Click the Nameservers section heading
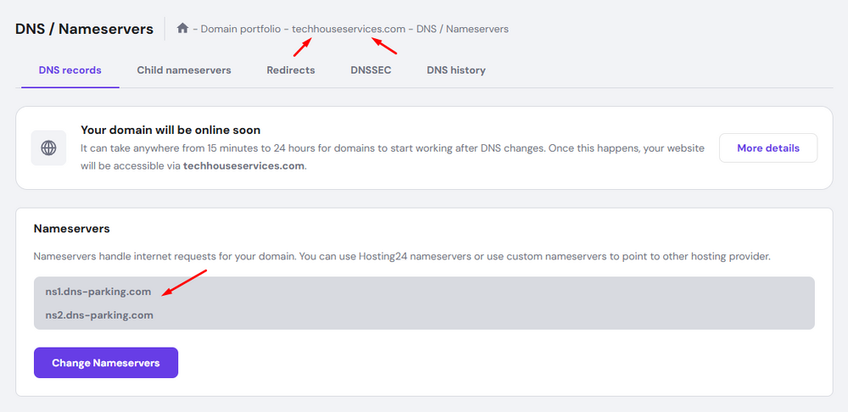Image resolution: width=848 pixels, height=412 pixels. click(72, 229)
